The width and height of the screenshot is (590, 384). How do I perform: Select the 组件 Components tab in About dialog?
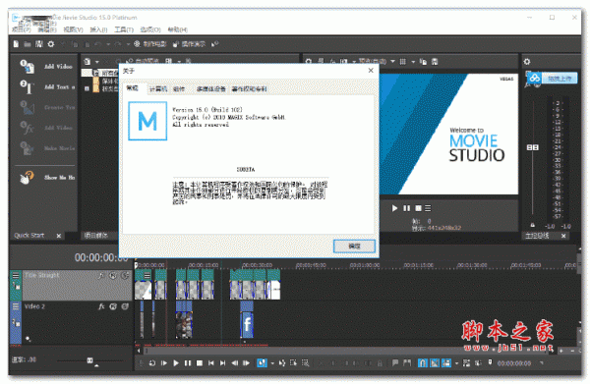click(x=179, y=89)
